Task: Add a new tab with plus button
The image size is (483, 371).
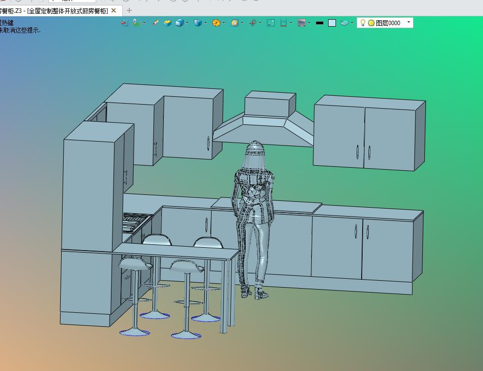Action: (129, 10)
